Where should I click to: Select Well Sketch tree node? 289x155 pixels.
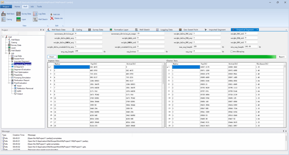click(16, 51)
